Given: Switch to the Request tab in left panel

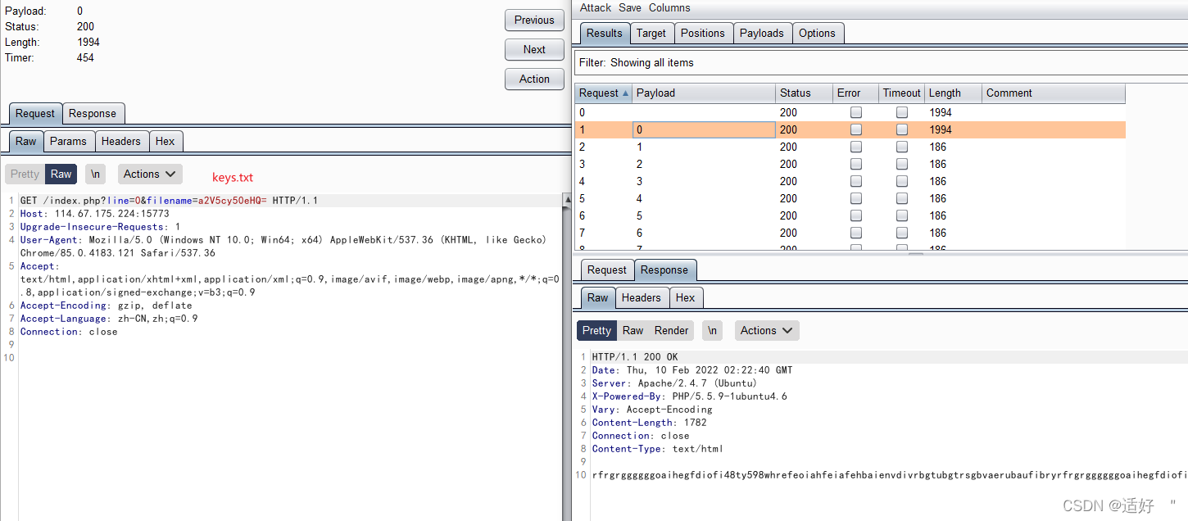Looking at the screenshot, I should pos(35,113).
